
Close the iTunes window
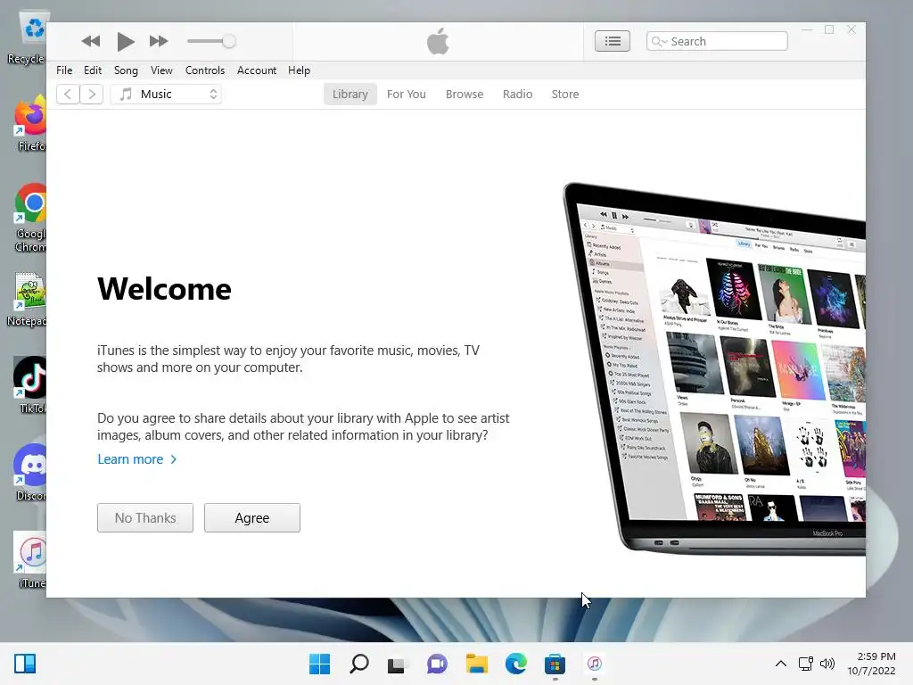point(851,29)
